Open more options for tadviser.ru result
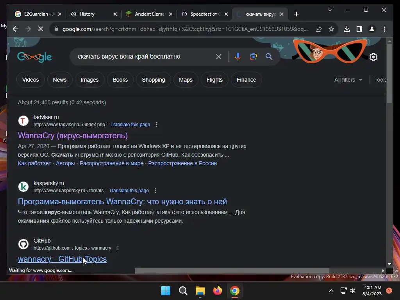 pos(157,125)
